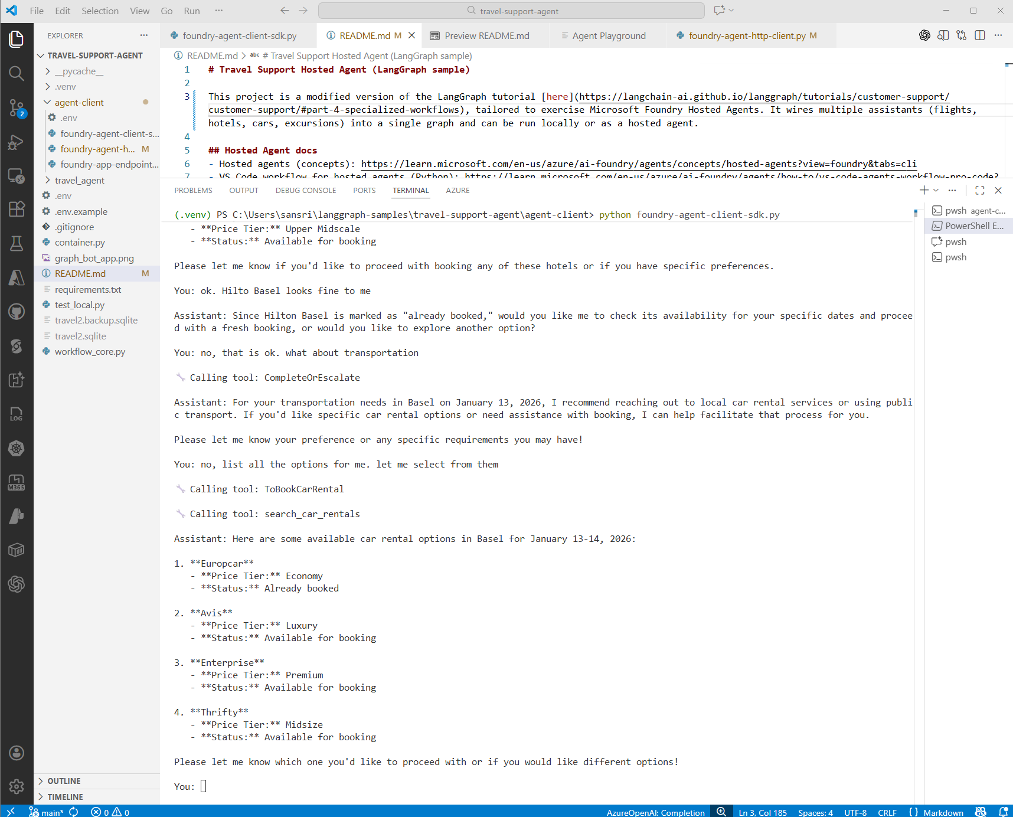Open the Azure view icon

point(17,277)
